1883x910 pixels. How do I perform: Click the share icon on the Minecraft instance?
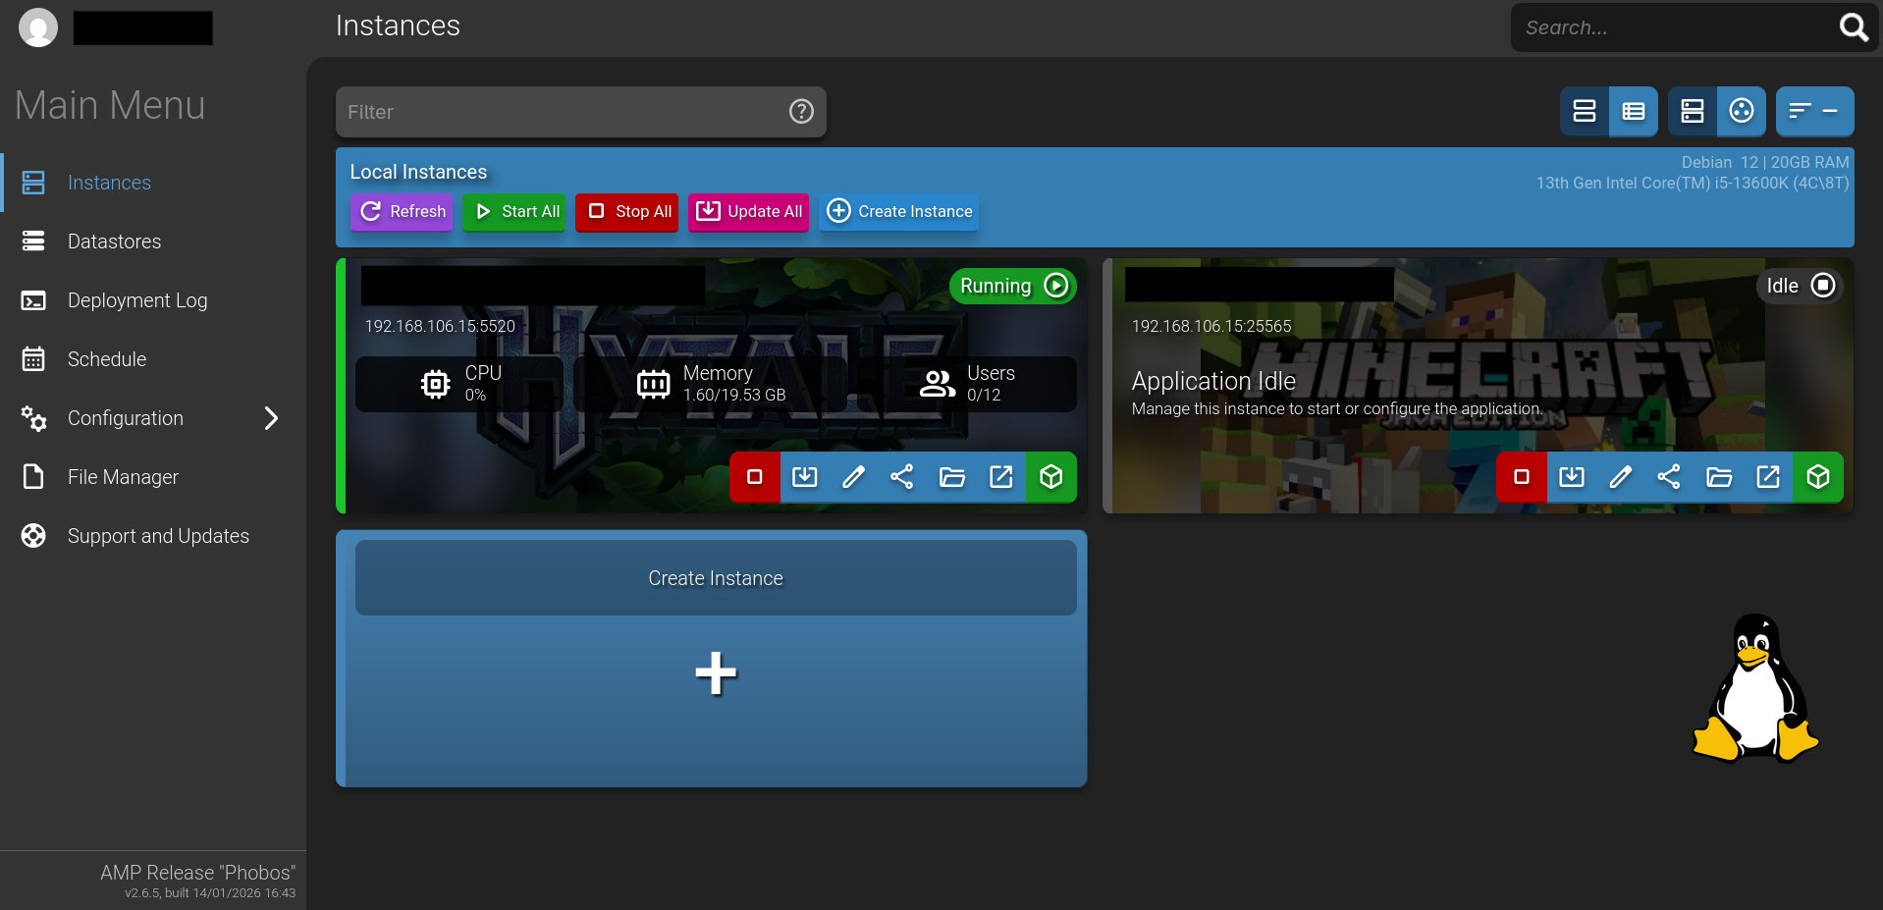tap(1668, 477)
